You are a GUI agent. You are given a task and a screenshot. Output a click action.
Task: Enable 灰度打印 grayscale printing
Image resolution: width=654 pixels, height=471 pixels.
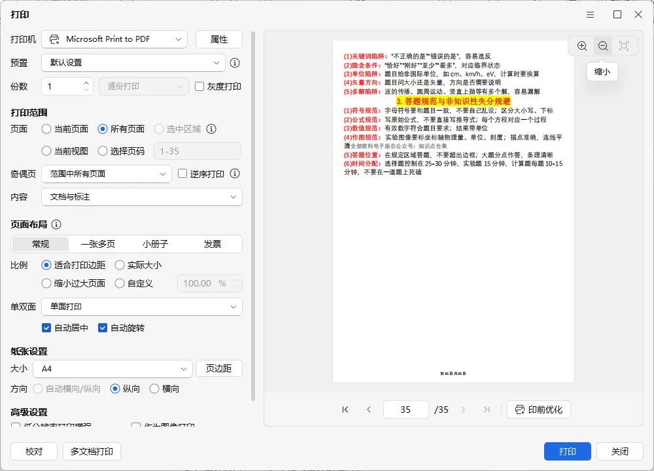[199, 86]
